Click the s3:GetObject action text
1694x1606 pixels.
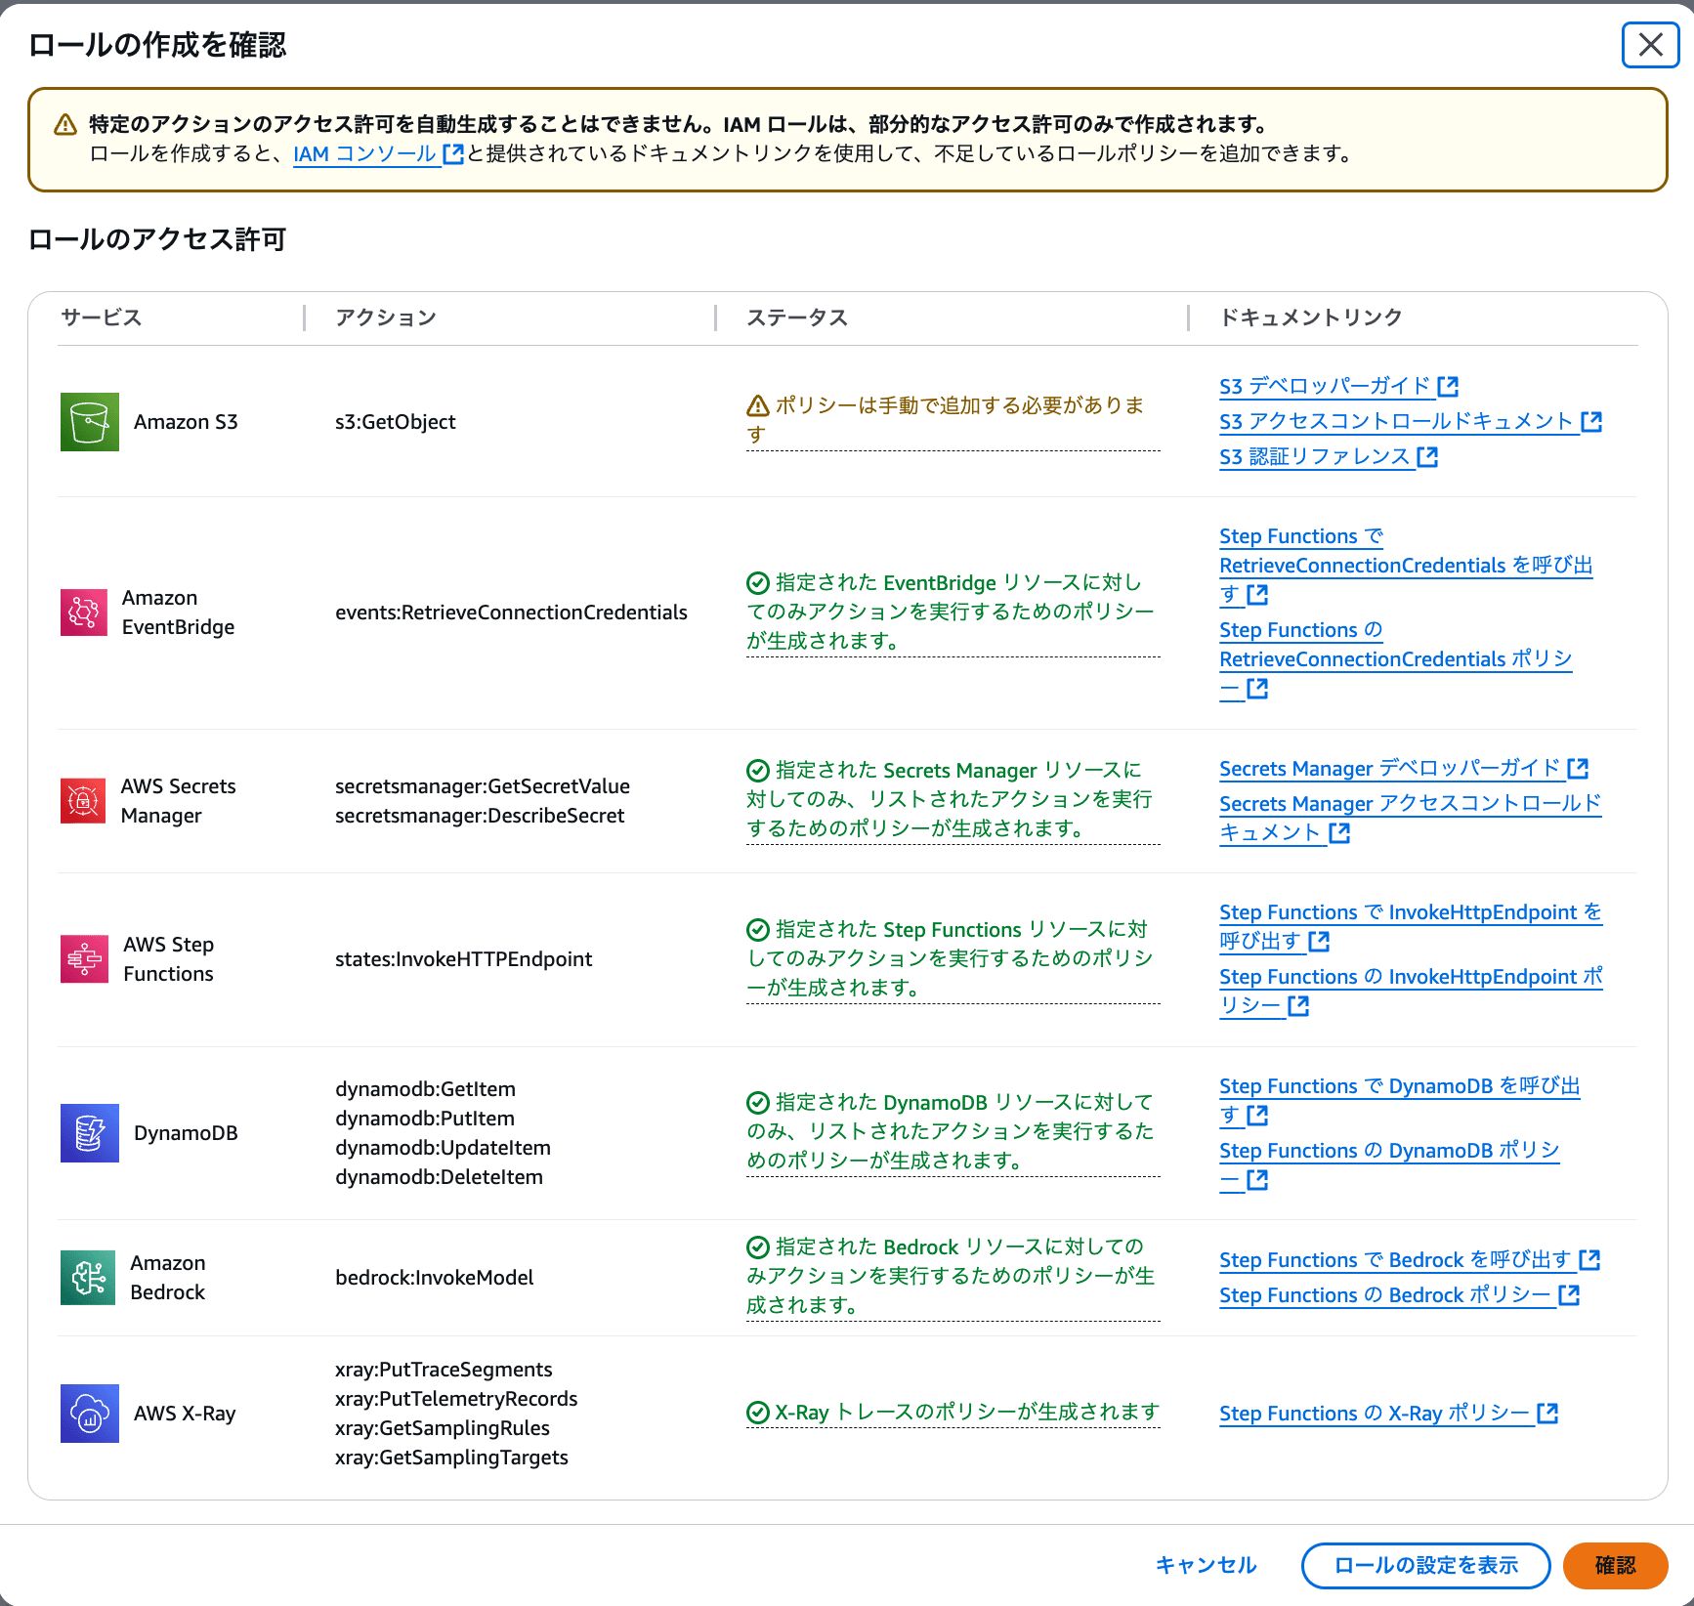point(396,422)
